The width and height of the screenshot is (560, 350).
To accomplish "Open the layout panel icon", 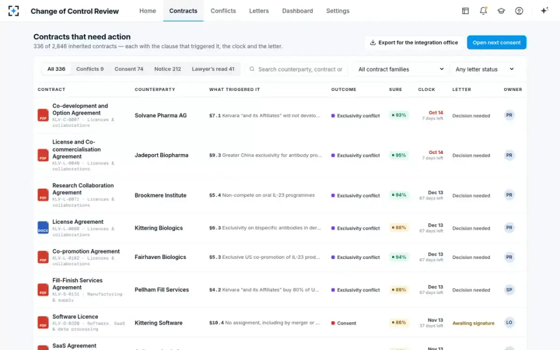I will click(x=465, y=11).
